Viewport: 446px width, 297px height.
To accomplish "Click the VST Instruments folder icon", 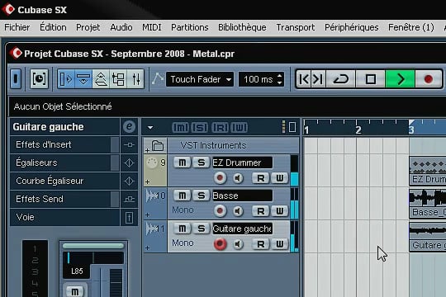I will 158,145.
